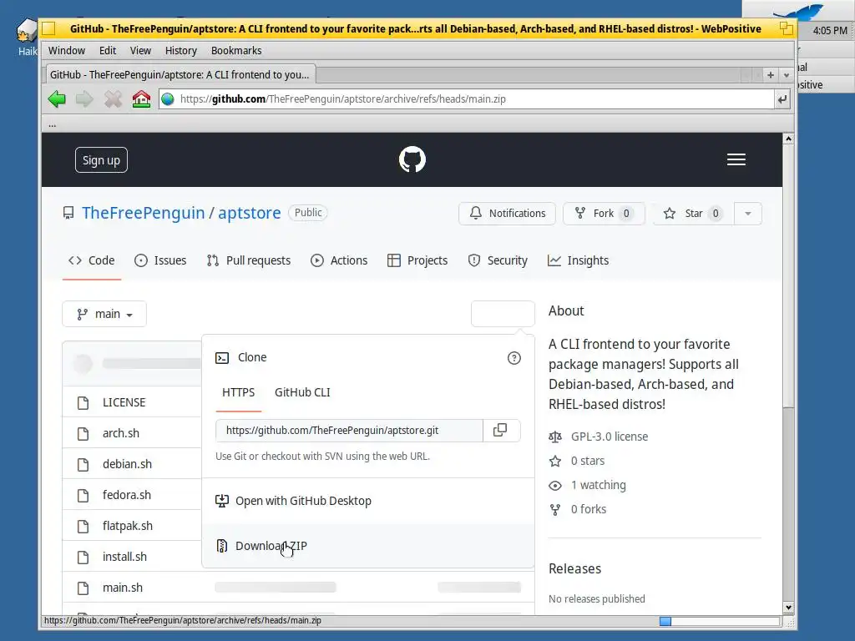The image size is (855, 641).
Task: Select the GitHub aptstore browser tab
Action: click(x=180, y=74)
